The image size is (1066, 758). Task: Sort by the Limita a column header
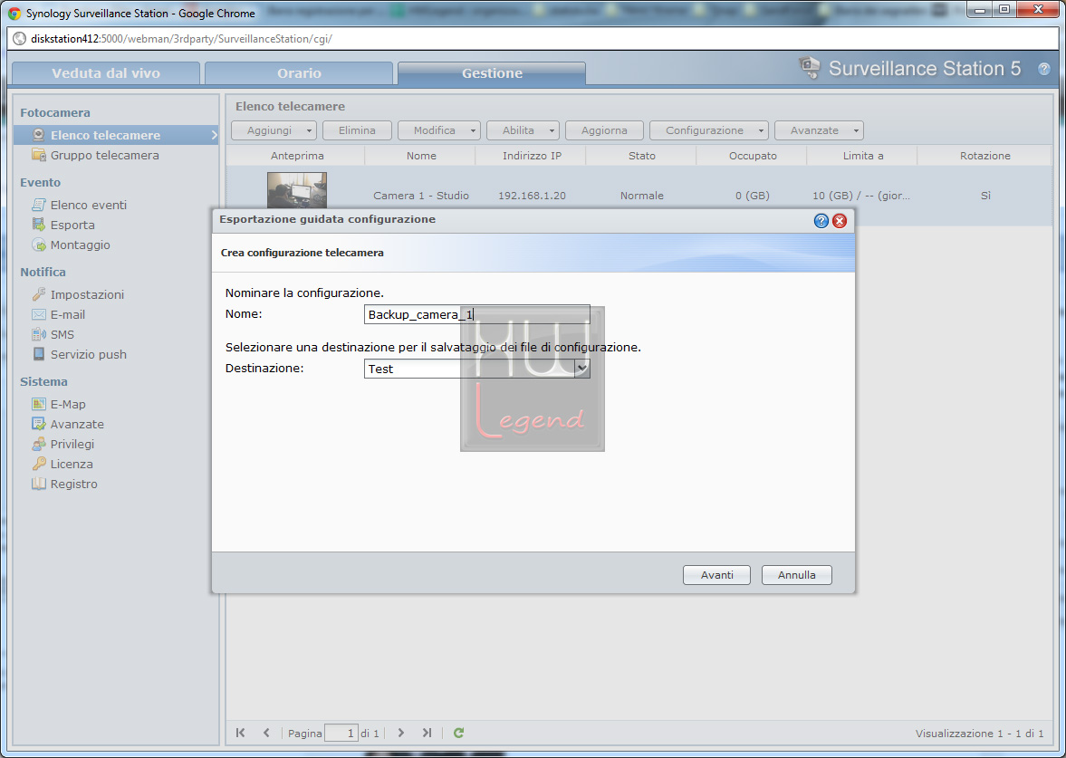(x=863, y=156)
